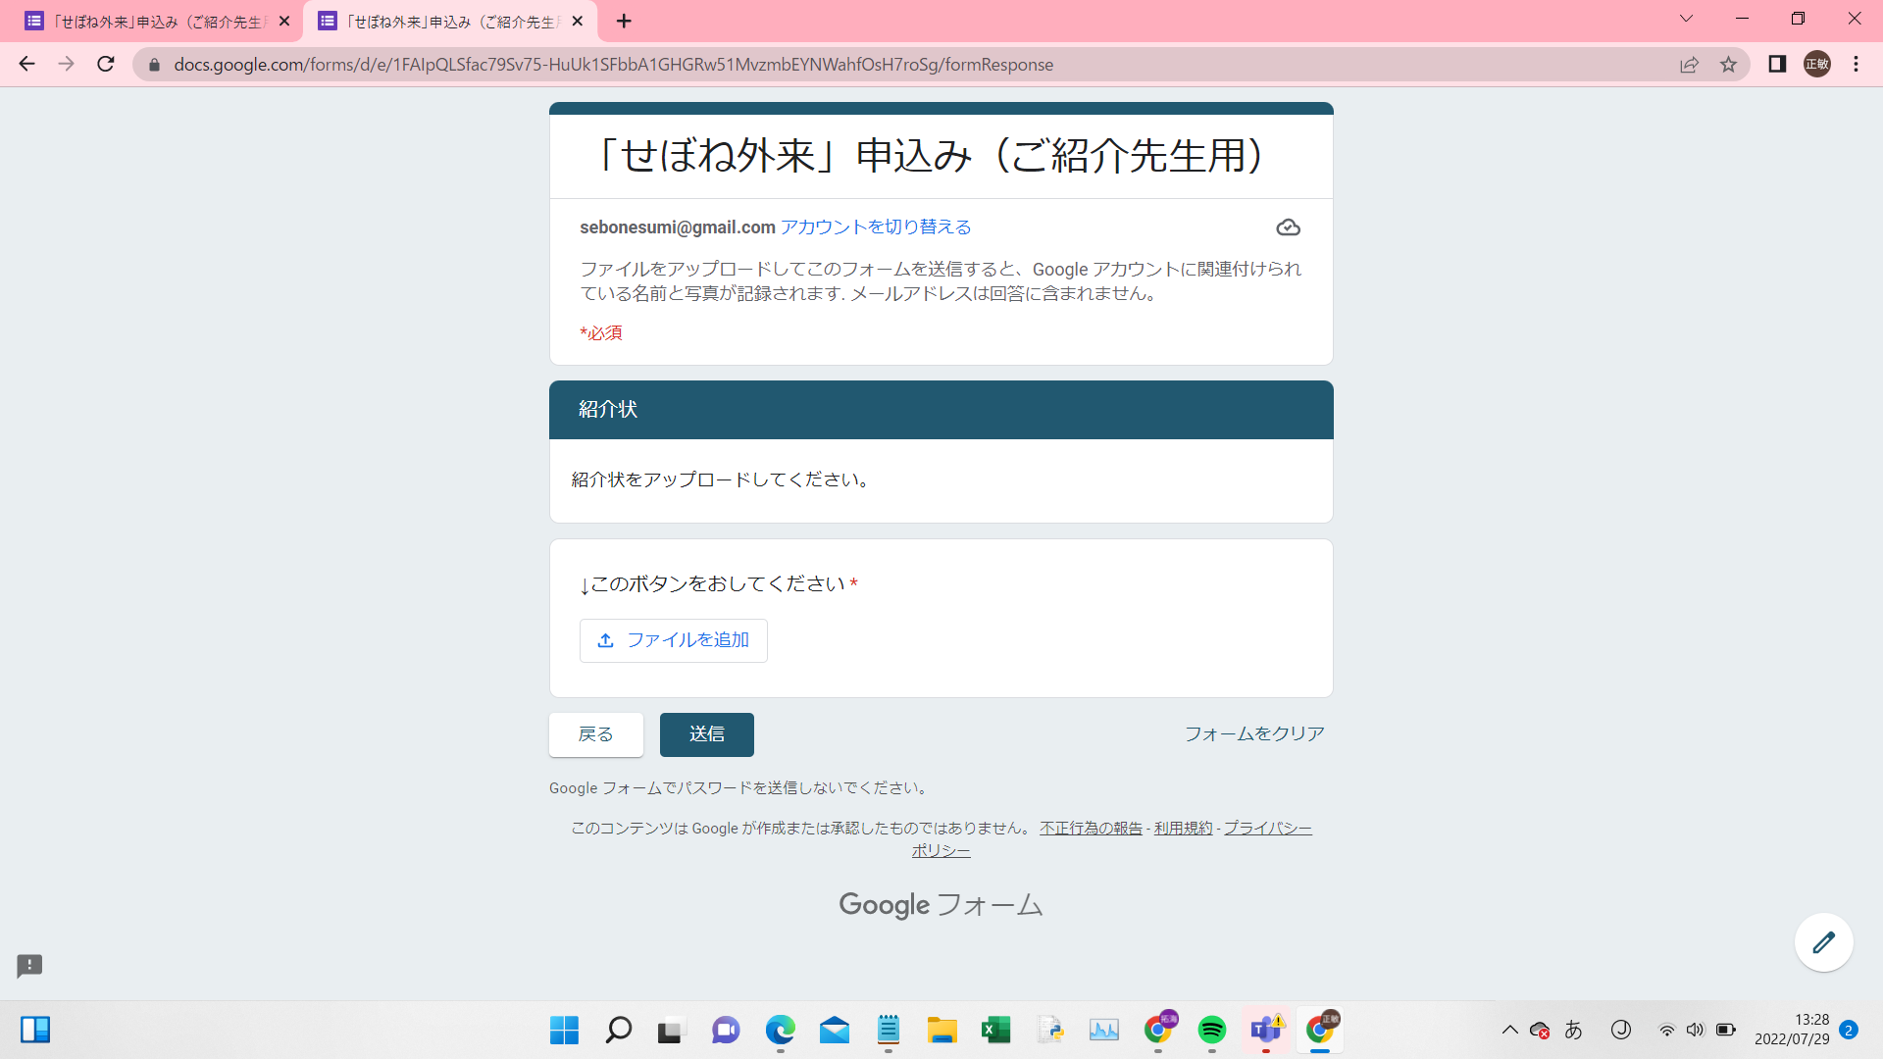Open Windows widgets panel icon
1883x1059 pixels.
point(35,1030)
